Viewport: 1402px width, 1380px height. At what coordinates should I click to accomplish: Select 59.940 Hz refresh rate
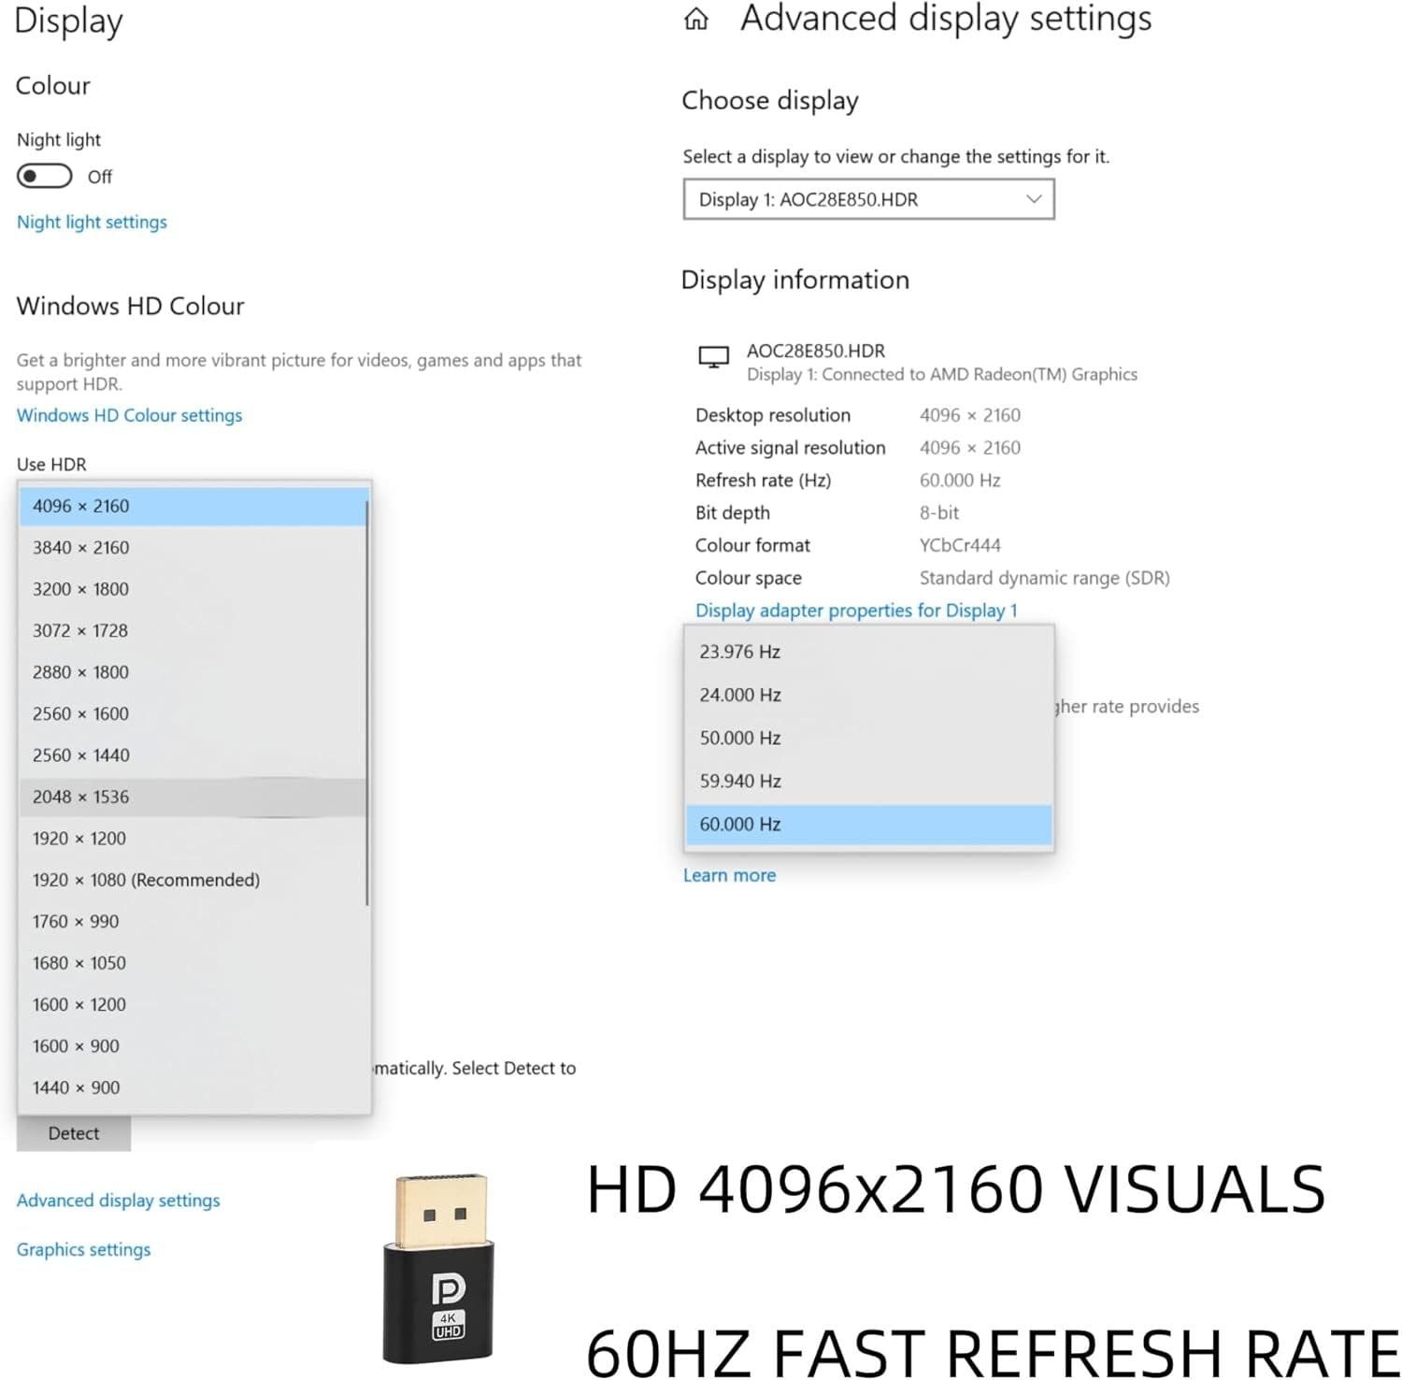[x=740, y=781]
